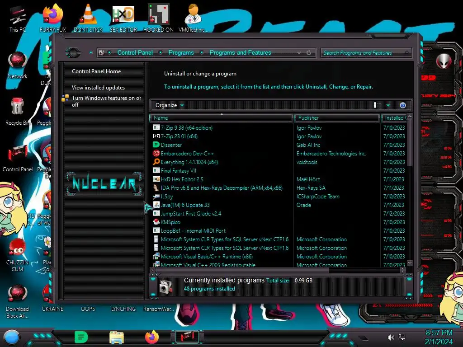Open UKRAINE desktop item
Viewport: 463px width, 347px height.
[52, 309]
